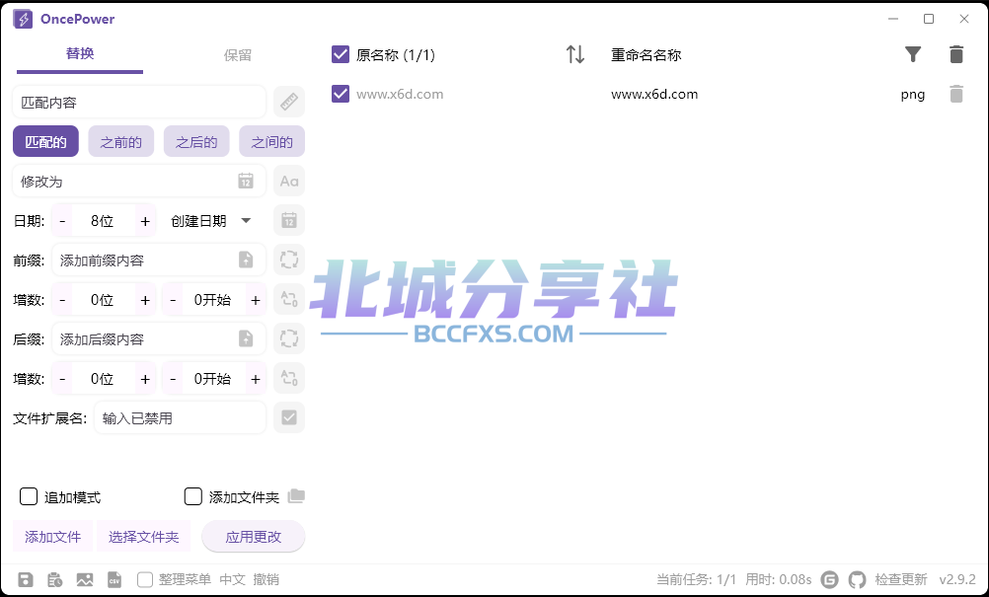This screenshot has width=989, height=597.
Task: Delete the www.x6d.com row via its trash icon
Action: pyautogui.click(x=956, y=94)
